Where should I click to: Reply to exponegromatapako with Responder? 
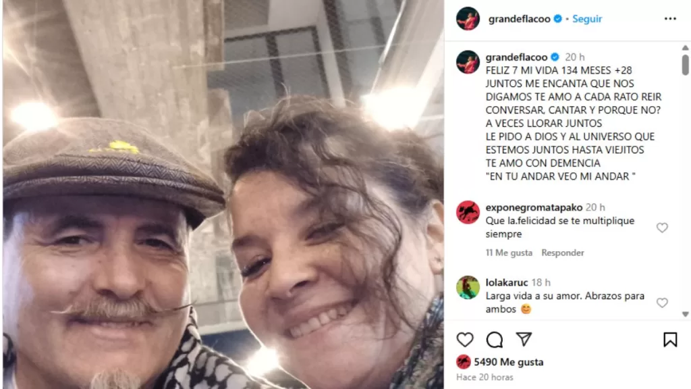click(563, 253)
